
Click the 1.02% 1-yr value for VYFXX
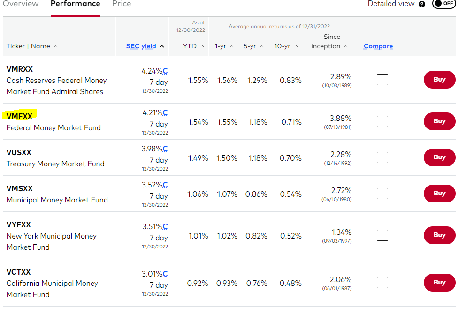coord(227,236)
